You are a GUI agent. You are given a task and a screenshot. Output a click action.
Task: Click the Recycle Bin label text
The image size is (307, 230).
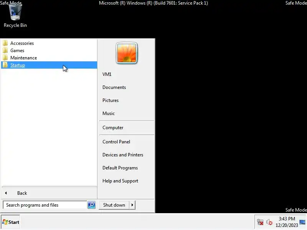(15, 25)
